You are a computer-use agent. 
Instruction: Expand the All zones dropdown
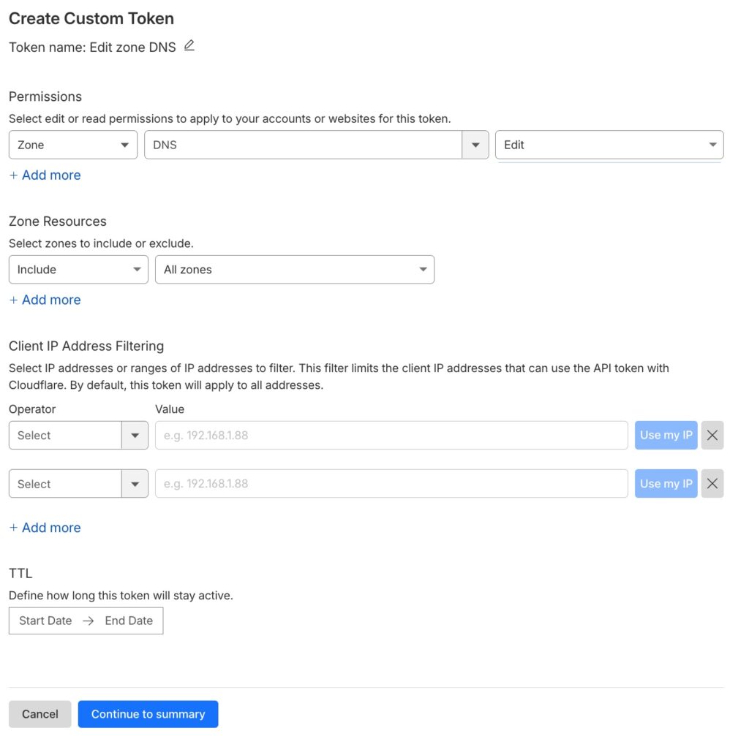[x=294, y=270]
